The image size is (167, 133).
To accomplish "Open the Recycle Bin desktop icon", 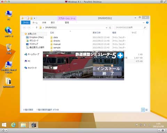I will point(9,49).
